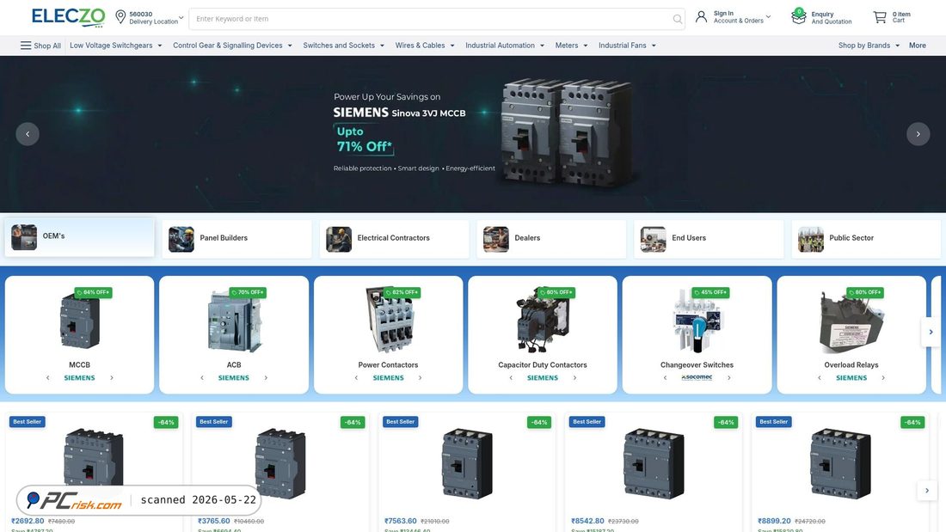Expand Wires & Cables menu

click(x=425, y=46)
